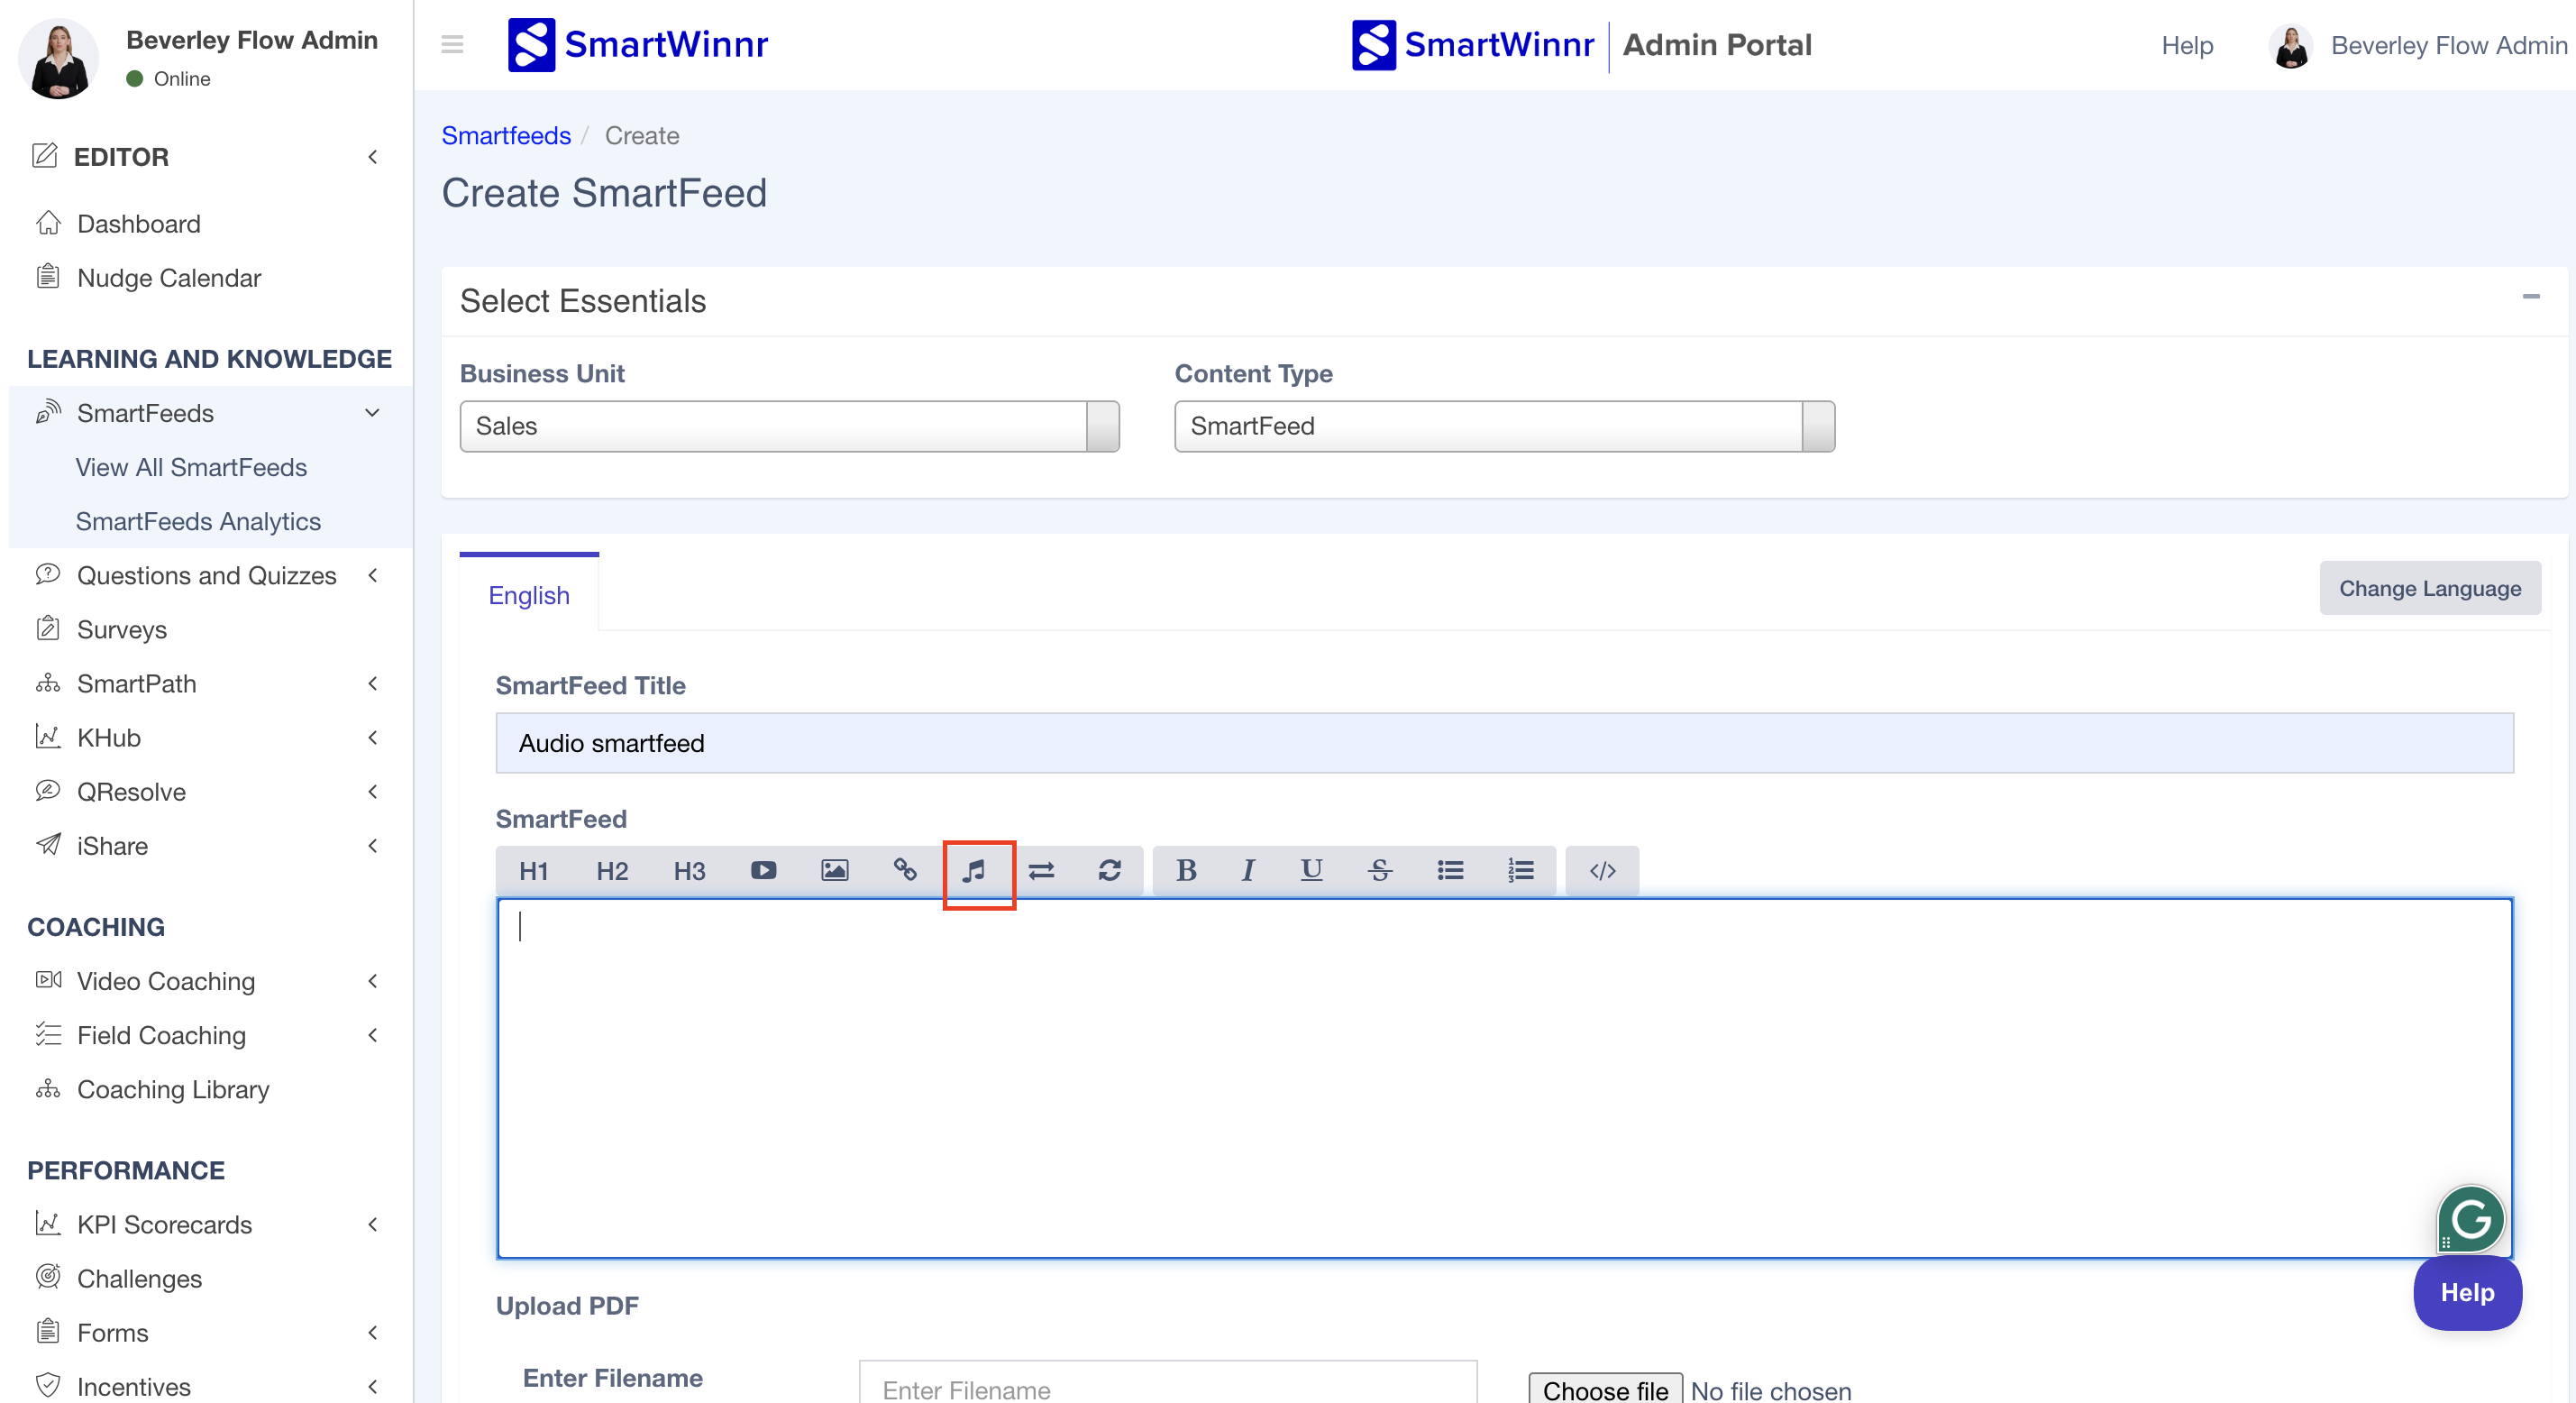2576x1403 pixels.
Task: Open View All SmartFeeds in sidebar
Action: [x=191, y=467]
